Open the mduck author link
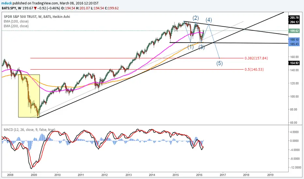 [x=6, y=3]
